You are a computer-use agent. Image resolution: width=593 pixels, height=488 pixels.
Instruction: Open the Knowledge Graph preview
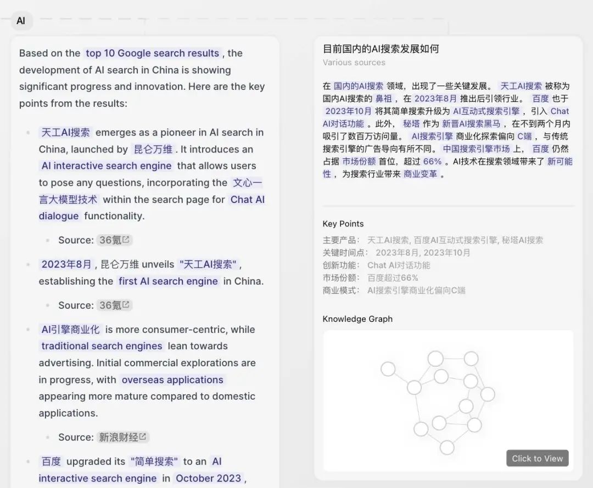click(x=448, y=401)
